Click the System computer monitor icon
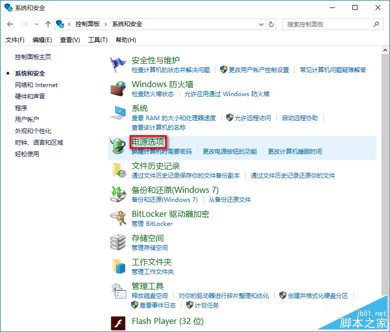The height and width of the screenshot is (332, 390). (x=118, y=113)
